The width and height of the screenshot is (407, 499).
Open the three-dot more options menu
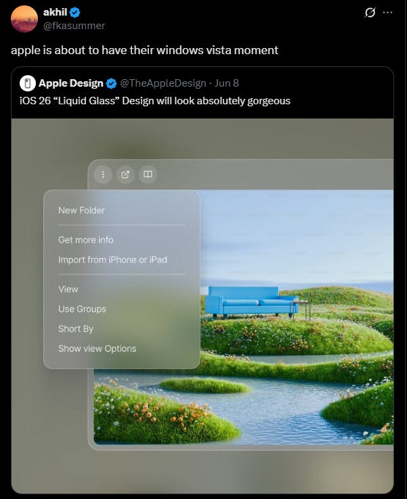387,12
